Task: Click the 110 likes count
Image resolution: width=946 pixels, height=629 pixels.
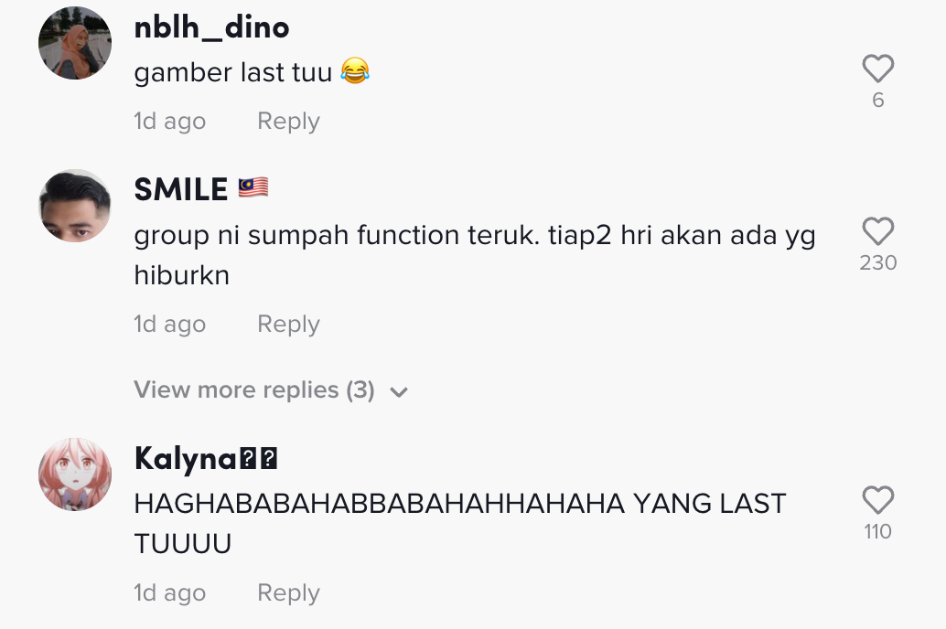Action: (x=877, y=531)
